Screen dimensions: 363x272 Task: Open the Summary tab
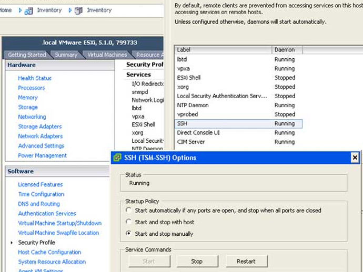click(66, 55)
